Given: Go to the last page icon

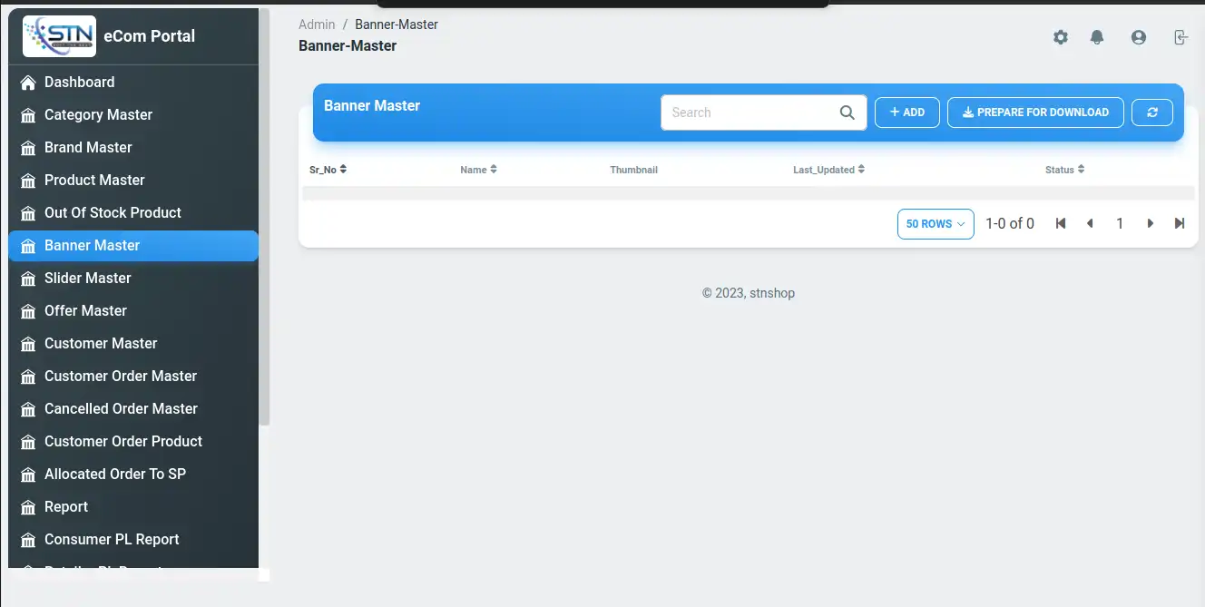Looking at the screenshot, I should (1179, 223).
